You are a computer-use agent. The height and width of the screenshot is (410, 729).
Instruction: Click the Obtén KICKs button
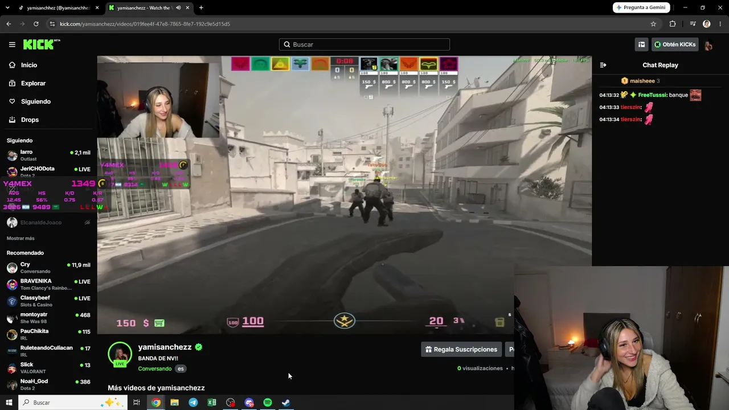(675, 44)
